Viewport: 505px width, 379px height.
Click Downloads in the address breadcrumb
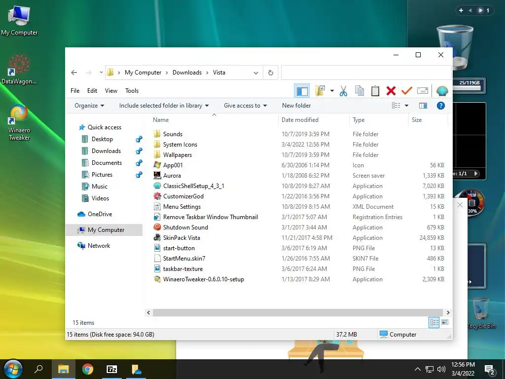click(x=187, y=73)
